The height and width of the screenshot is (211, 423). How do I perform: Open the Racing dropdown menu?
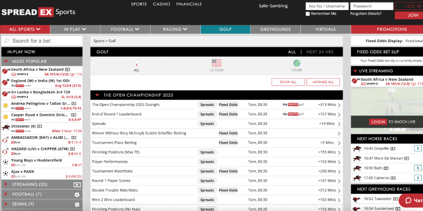pyautogui.click(x=175, y=30)
